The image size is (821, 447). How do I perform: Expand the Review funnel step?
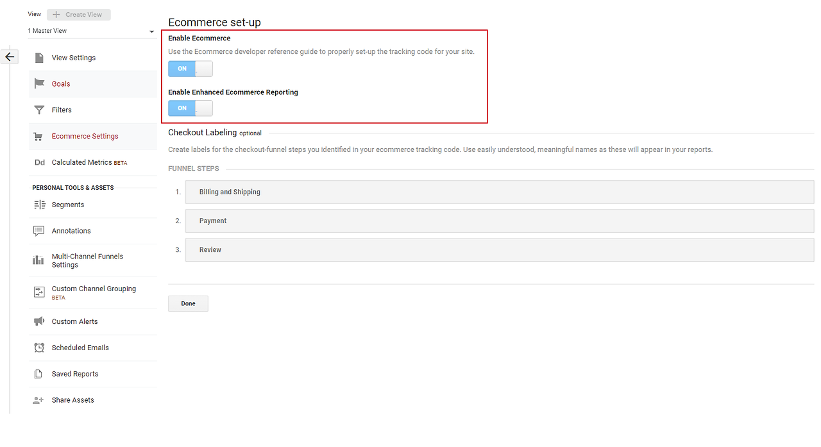point(500,249)
